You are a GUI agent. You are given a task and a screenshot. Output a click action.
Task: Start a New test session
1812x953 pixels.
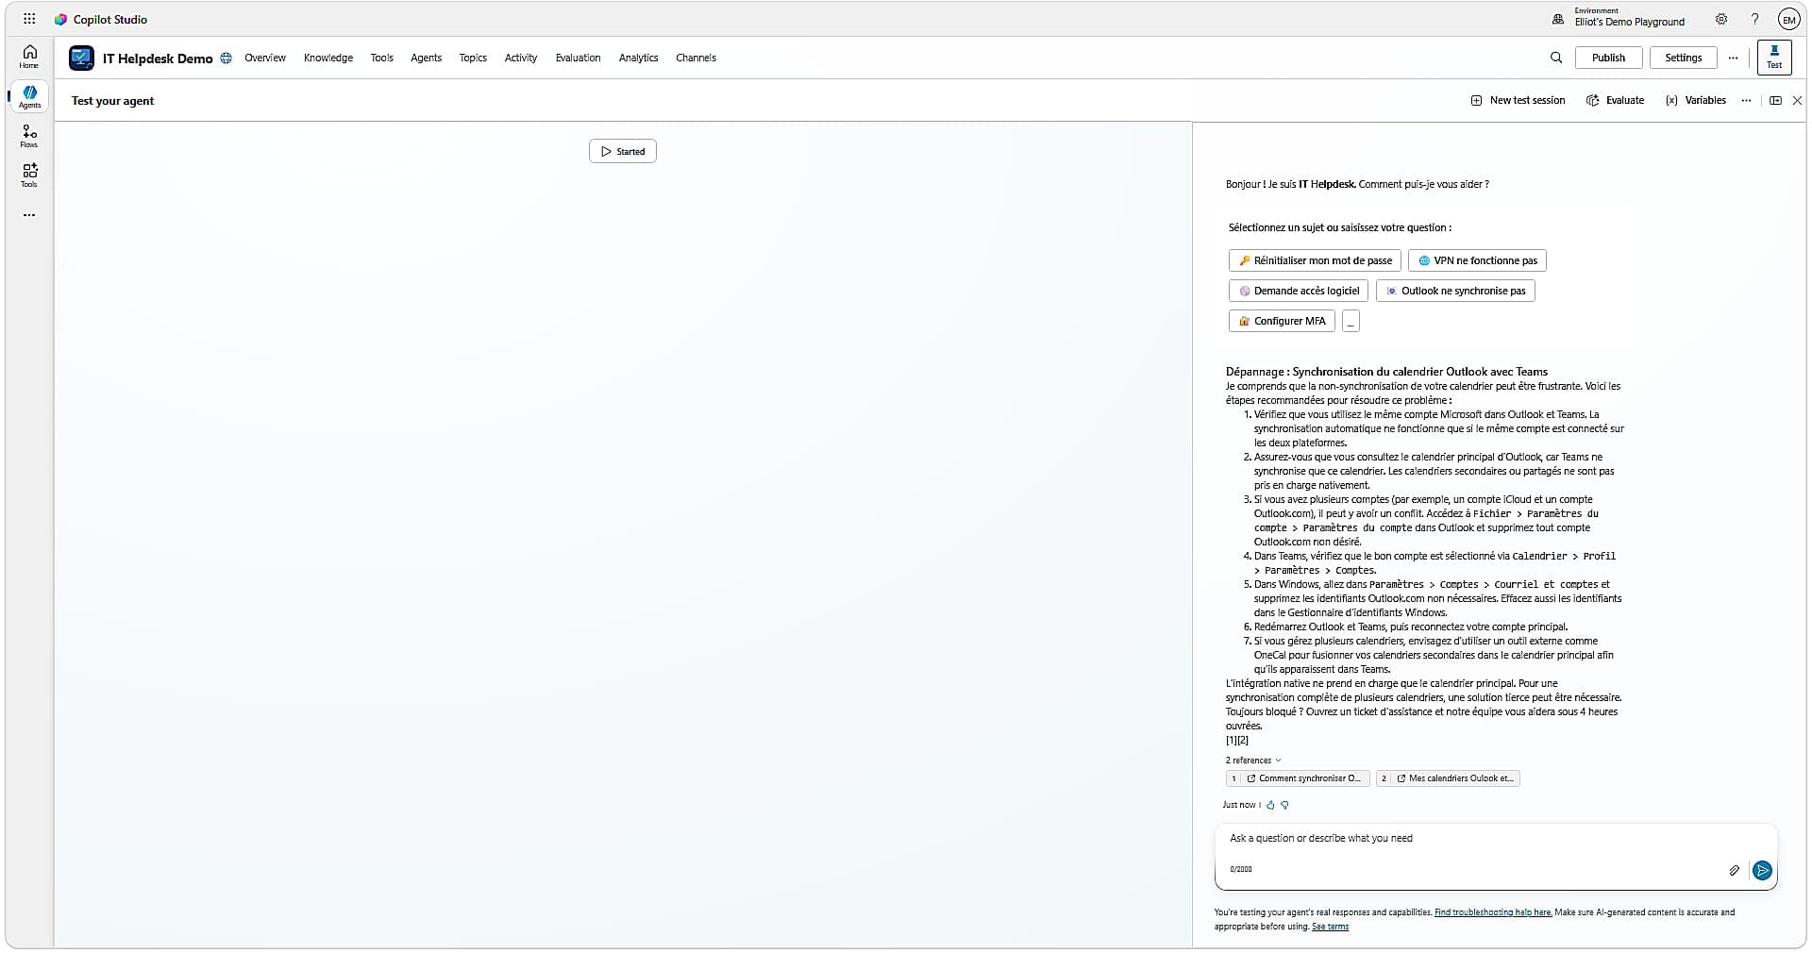tap(1518, 100)
